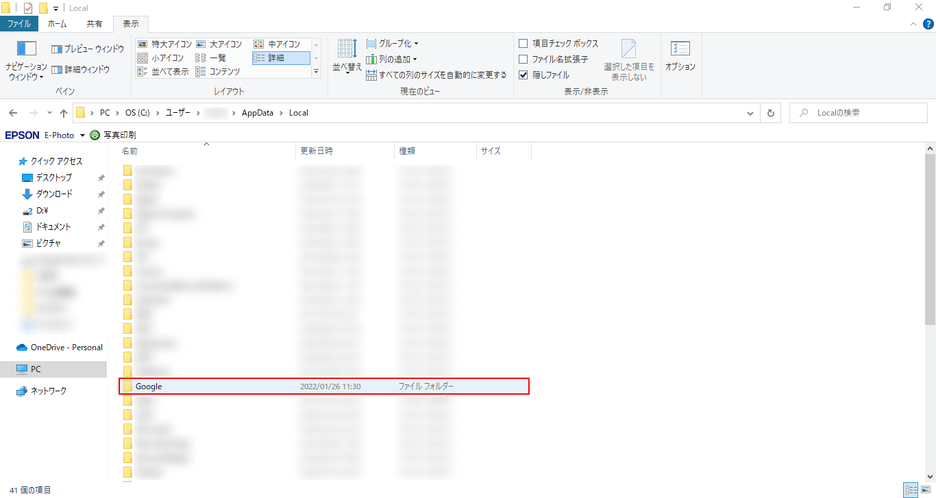
Task: Select クイック アクセス in navigation pane
Action: 50,161
